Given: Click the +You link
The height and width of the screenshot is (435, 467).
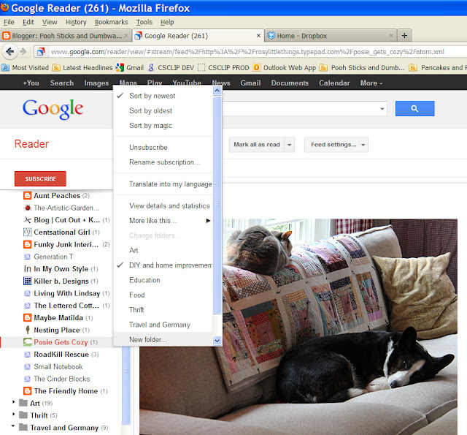Looking at the screenshot, I should coord(31,83).
